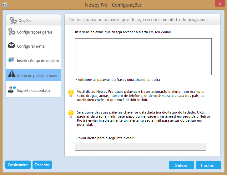Screen dimensions: 227x175
Task: Click the support contact person icon
Action: point(12,89)
